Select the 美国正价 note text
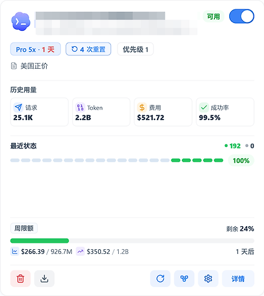This screenshot has height=296, width=264. click(34, 66)
